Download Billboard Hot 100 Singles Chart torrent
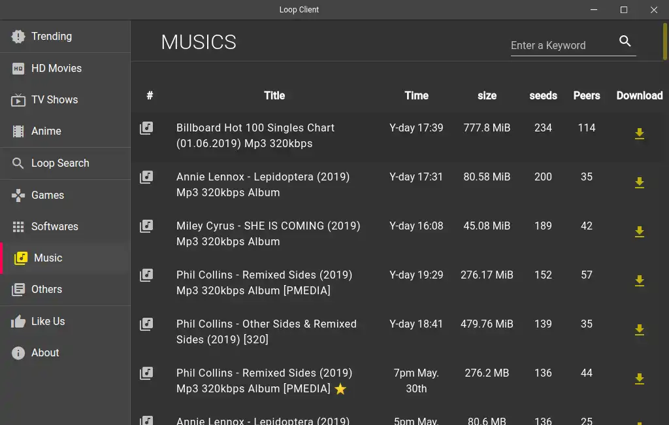Image resolution: width=669 pixels, height=425 pixels. (x=640, y=134)
